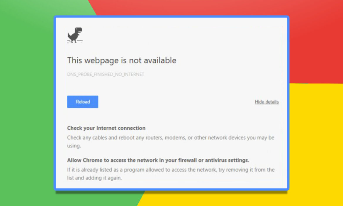
Task: Click the word 'Chrome' in the bold heading
Action: pos(93,160)
